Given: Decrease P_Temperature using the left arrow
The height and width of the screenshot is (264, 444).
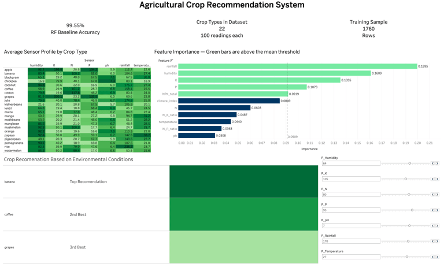Looking at the screenshot, I should pos(433,257).
